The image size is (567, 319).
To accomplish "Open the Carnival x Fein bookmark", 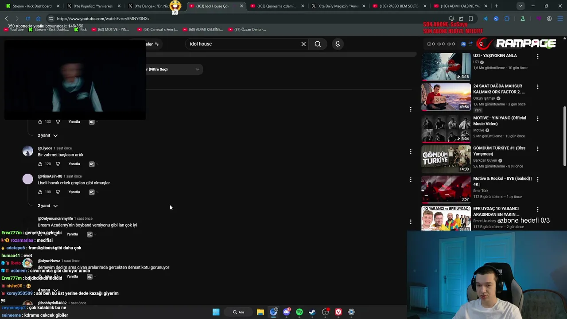I will coord(157,30).
